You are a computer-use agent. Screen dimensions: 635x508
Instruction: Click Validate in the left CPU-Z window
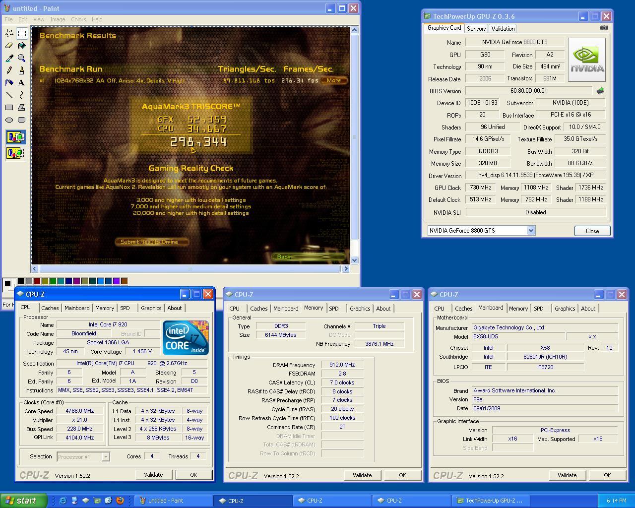(x=153, y=475)
